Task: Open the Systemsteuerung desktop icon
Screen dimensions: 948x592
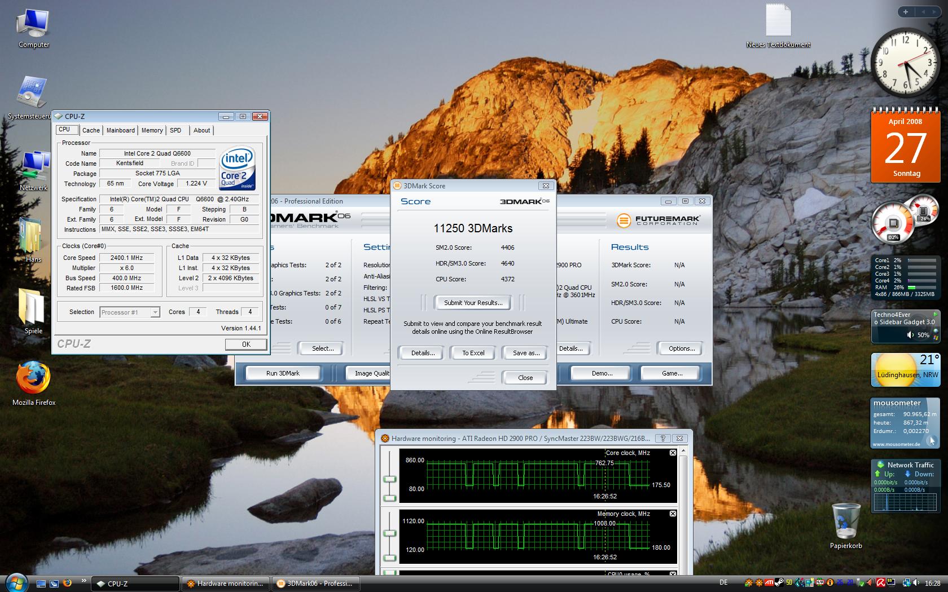Action: click(31, 97)
